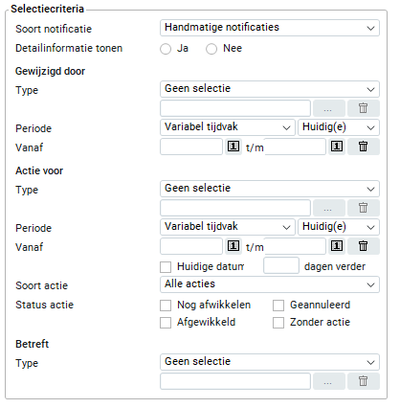Viewport: 400px width, 408px height.
Task: Click the browse button for Betreft Type
Action: [329, 381]
